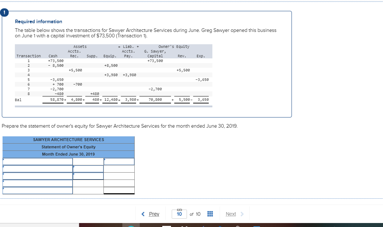
Task: Click the Next navigation link
Action: 231,214
